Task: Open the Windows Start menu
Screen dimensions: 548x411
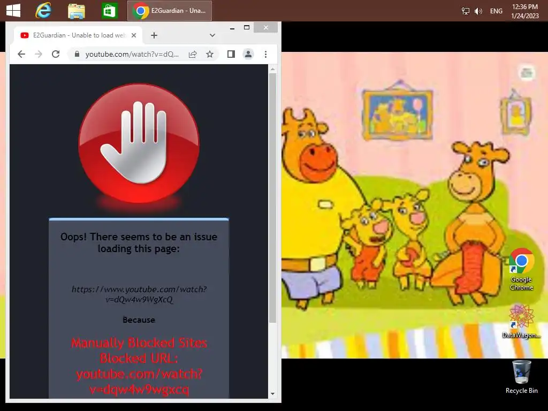Action: (x=13, y=11)
